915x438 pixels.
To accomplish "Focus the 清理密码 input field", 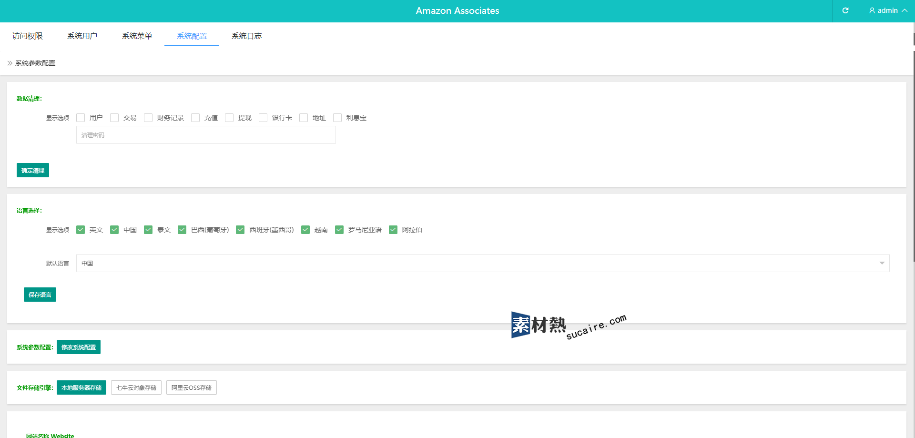I will tap(206, 135).
